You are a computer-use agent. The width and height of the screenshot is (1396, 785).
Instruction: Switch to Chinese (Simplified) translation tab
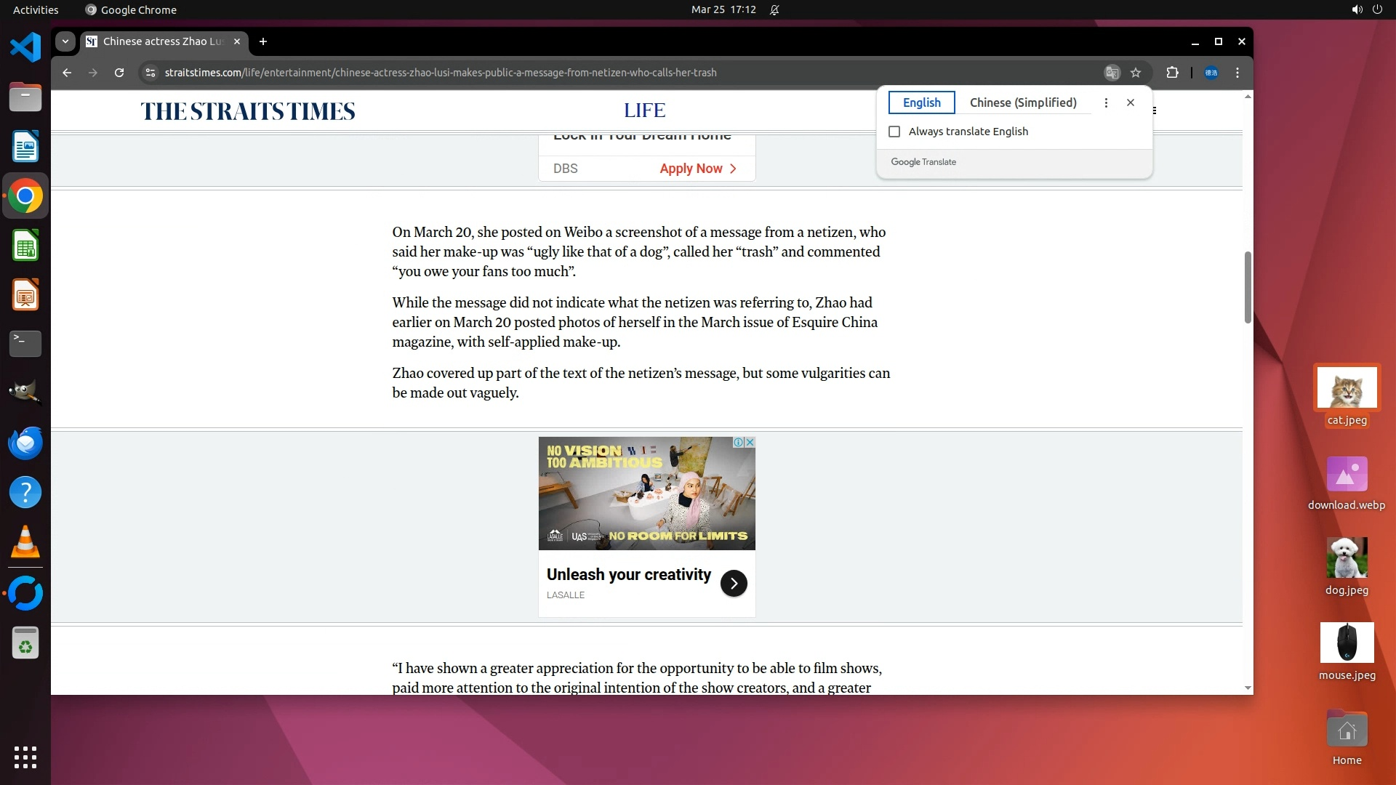[1023, 102]
